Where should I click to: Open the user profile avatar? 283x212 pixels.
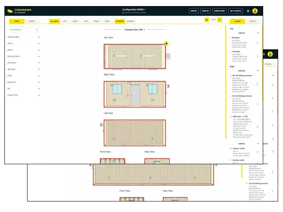(255, 11)
